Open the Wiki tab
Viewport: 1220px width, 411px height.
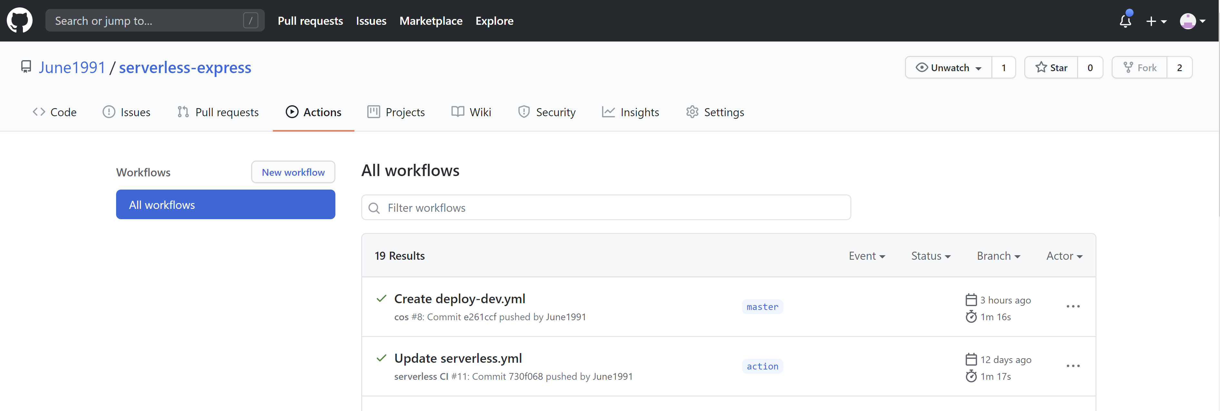(x=471, y=112)
